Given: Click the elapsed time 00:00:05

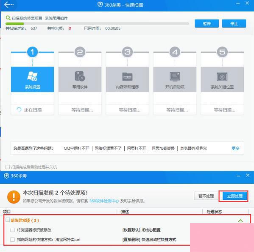Looking at the screenshot, I should pos(113,28).
